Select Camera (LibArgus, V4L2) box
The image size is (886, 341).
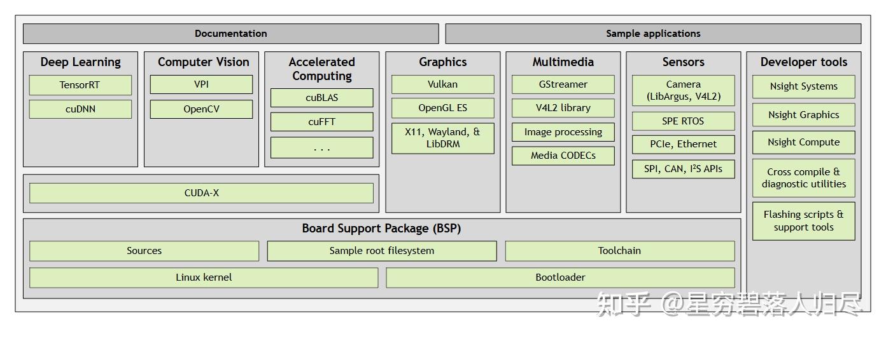pyautogui.click(x=683, y=91)
